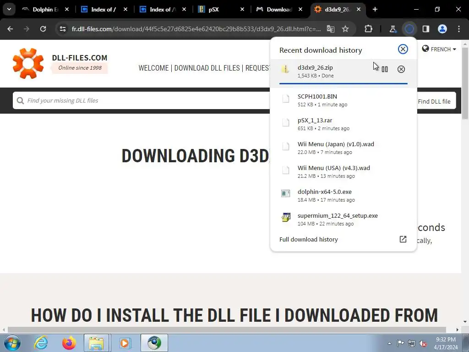Click the WELCOME menu link

(153, 68)
